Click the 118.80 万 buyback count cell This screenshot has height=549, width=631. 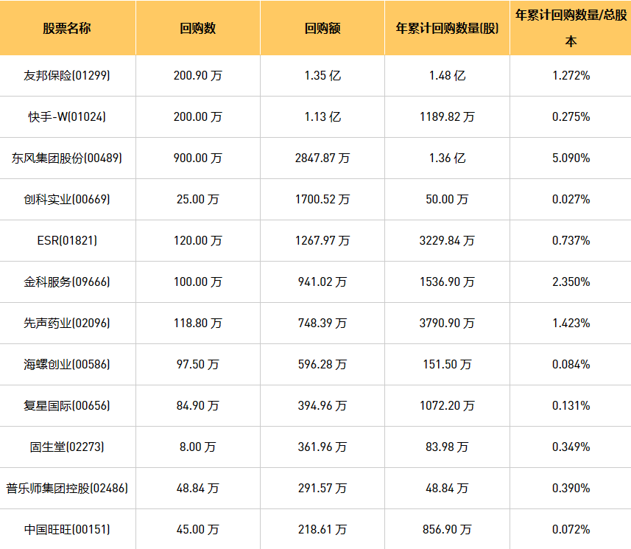[x=197, y=324]
